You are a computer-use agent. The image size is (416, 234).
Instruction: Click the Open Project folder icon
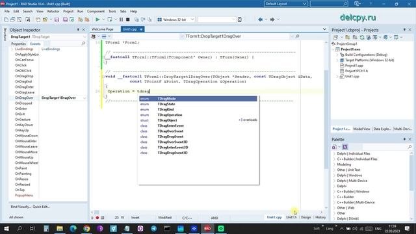(45, 19)
